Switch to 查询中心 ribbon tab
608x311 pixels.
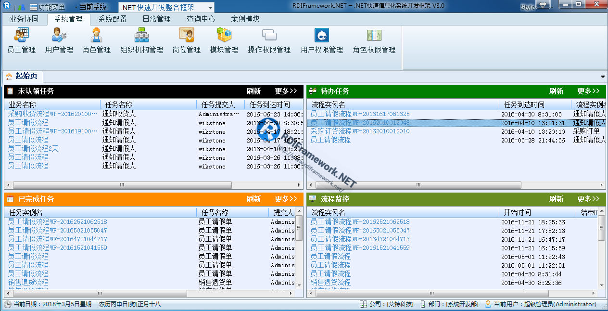[x=201, y=19]
